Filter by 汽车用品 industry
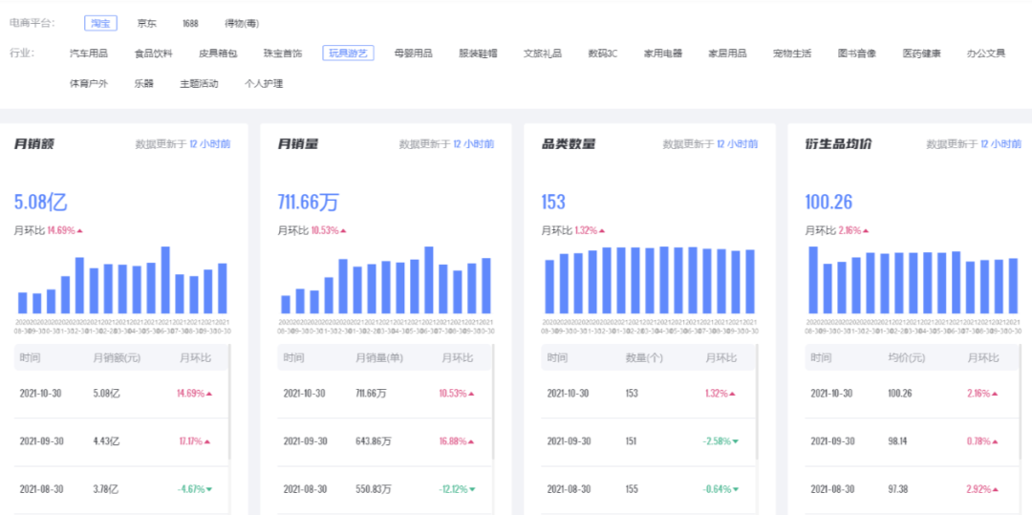The height and width of the screenshot is (515, 1032). [88, 54]
